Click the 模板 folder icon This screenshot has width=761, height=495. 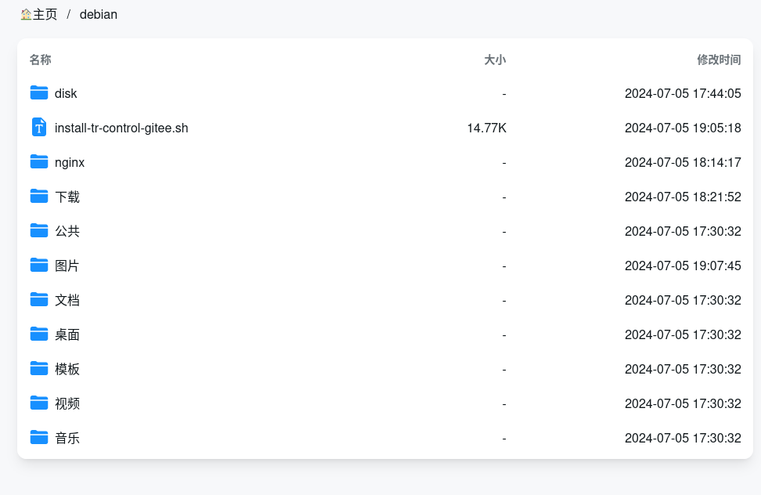39,368
